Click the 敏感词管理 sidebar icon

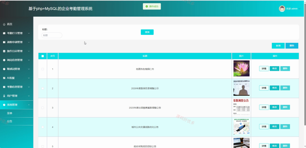tap(4, 69)
